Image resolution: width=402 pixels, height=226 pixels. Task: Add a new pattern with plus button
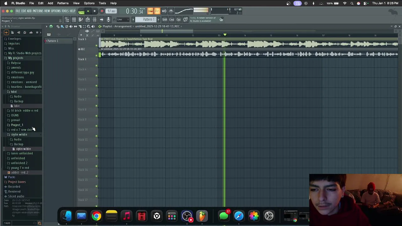158,19
